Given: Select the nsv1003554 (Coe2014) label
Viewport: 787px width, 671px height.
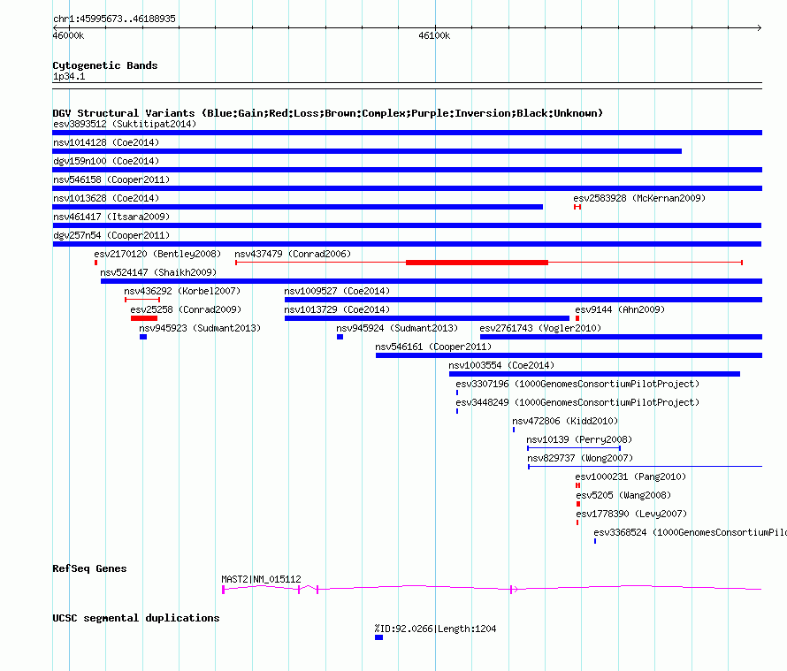Looking at the screenshot, I should [501, 365].
